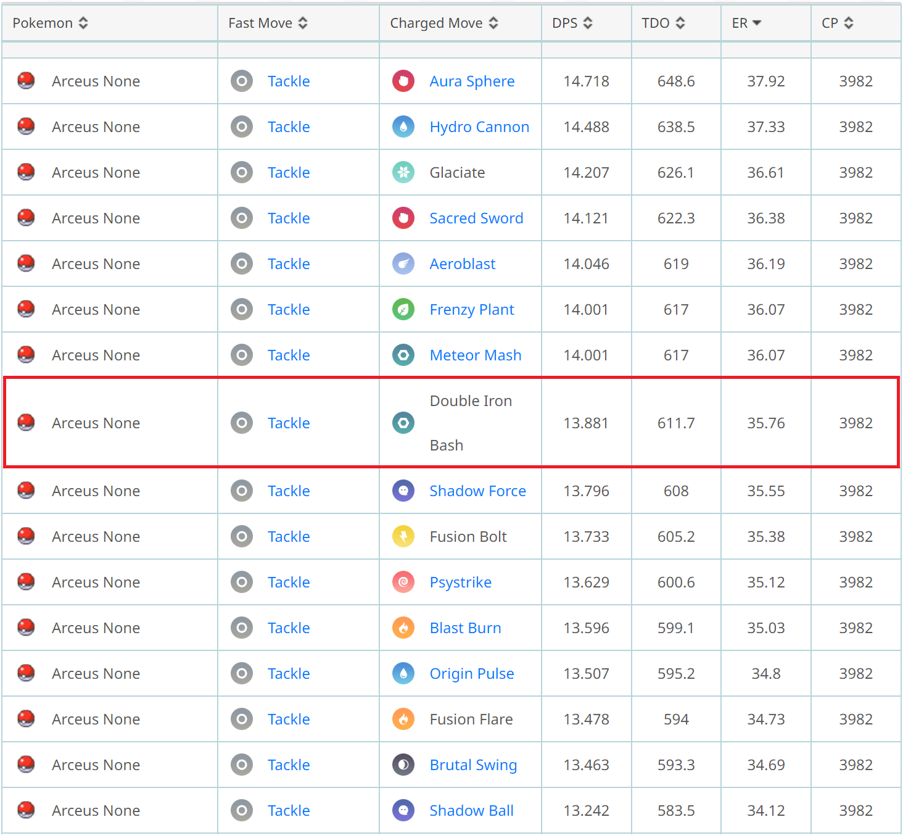This screenshot has height=838, width=903.
Task: Select the Arceus None cell in Blast Burn row
Action: point(96,628)
